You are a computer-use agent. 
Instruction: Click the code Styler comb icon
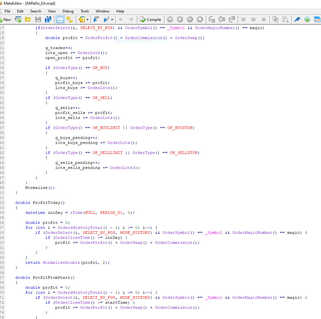coord(297,19)
